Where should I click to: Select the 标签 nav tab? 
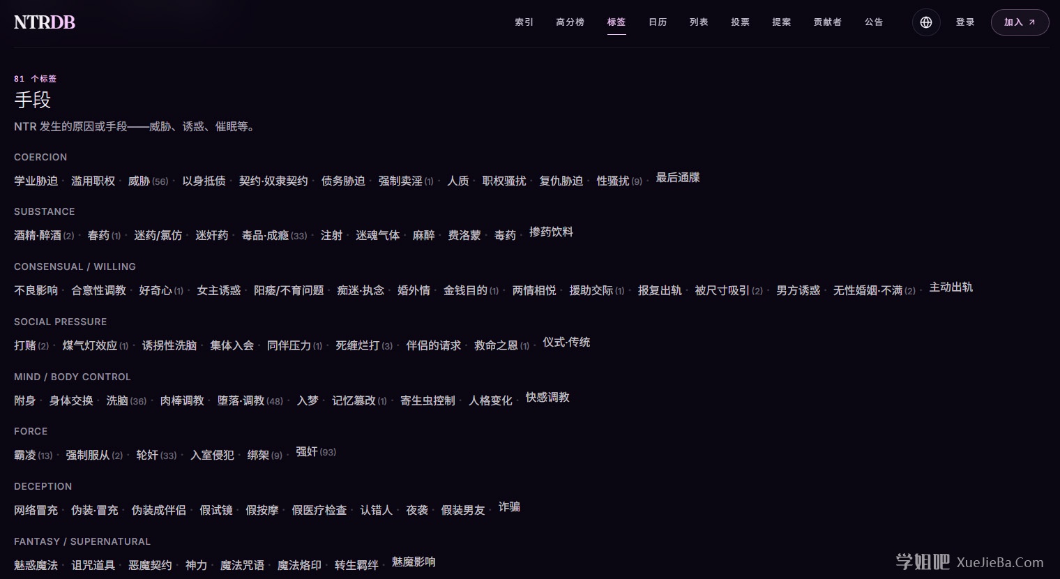click(616, 22)
